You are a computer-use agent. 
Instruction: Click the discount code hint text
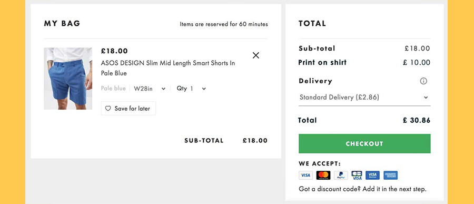click(x=362, y=189)
